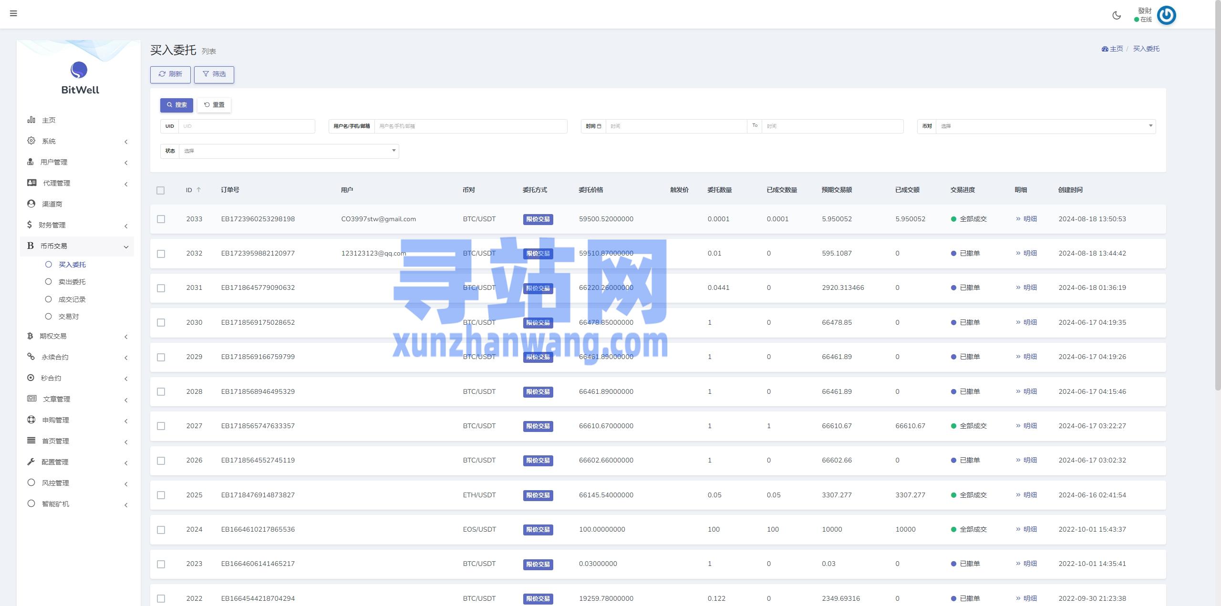Focus the 用户名/手机/邮箱 input field
1221x606 pixels.
[471, 126]
